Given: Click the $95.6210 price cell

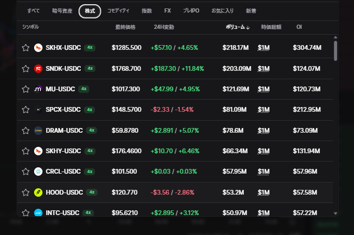Looking at the screenshot, I should [125, 212].
